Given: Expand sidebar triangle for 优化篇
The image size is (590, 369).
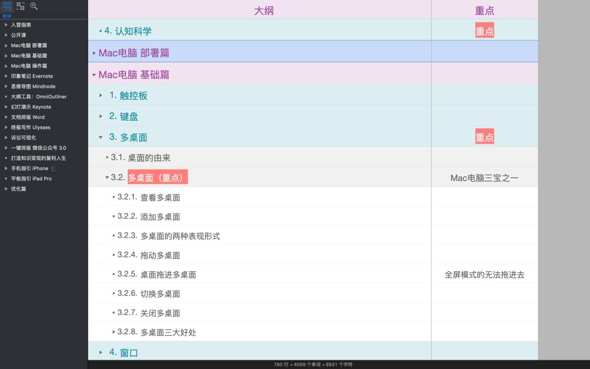Looking at the screenshot, I should pos(6,189).
